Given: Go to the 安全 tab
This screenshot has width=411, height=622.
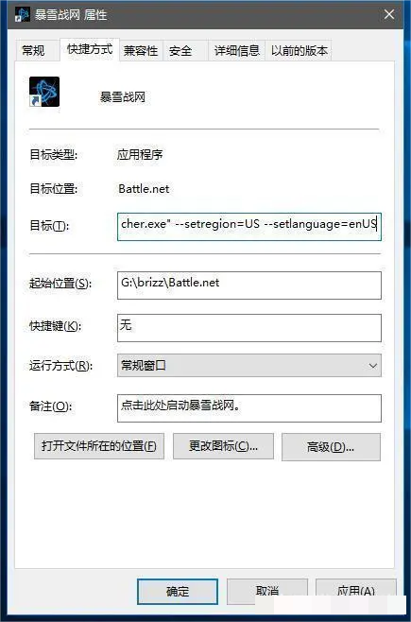Looking at the screenshot, I should click(180, 51).
